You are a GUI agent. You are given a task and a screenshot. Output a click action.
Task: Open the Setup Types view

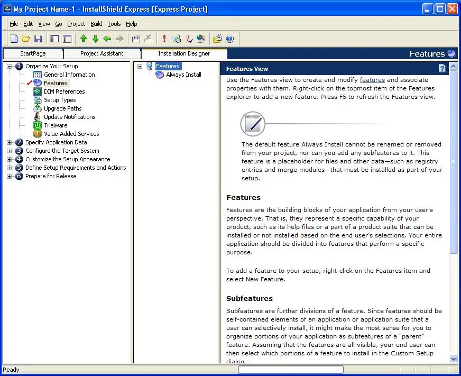click(x=60, y=100)
